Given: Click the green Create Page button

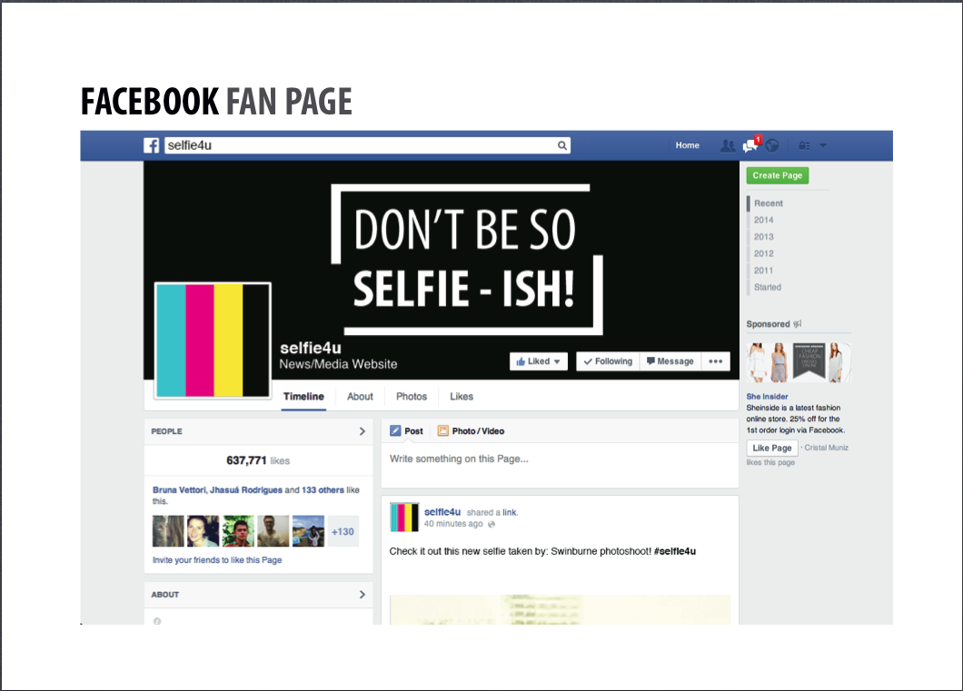Looking at the screenshot, I should point(777,175).
